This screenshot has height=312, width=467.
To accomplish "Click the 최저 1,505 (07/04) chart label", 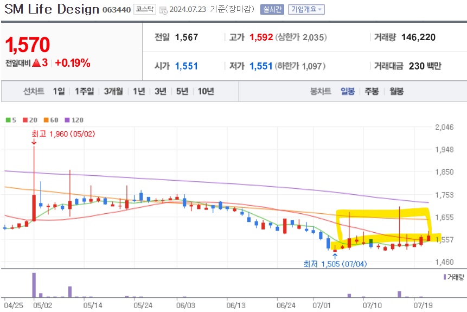I will 335,264.
